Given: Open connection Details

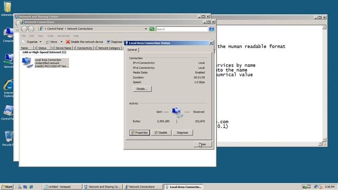Looking at the screenshot, I should (142, 89).
